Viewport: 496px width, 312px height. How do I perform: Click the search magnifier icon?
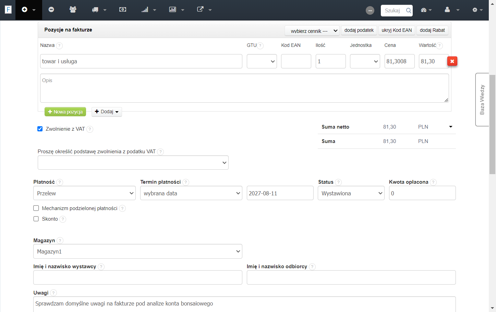tap(409, 11)
